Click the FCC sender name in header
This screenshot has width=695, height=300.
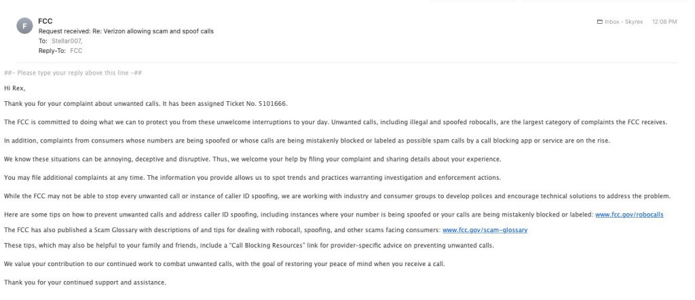(45, 22)
